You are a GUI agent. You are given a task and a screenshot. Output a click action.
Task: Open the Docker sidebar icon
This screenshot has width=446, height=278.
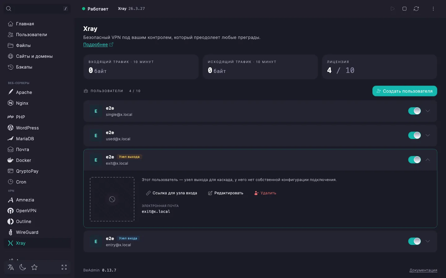(11, 160)
